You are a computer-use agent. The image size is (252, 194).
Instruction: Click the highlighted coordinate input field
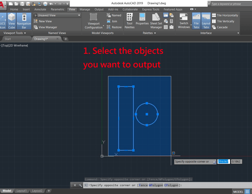point(223,162)
